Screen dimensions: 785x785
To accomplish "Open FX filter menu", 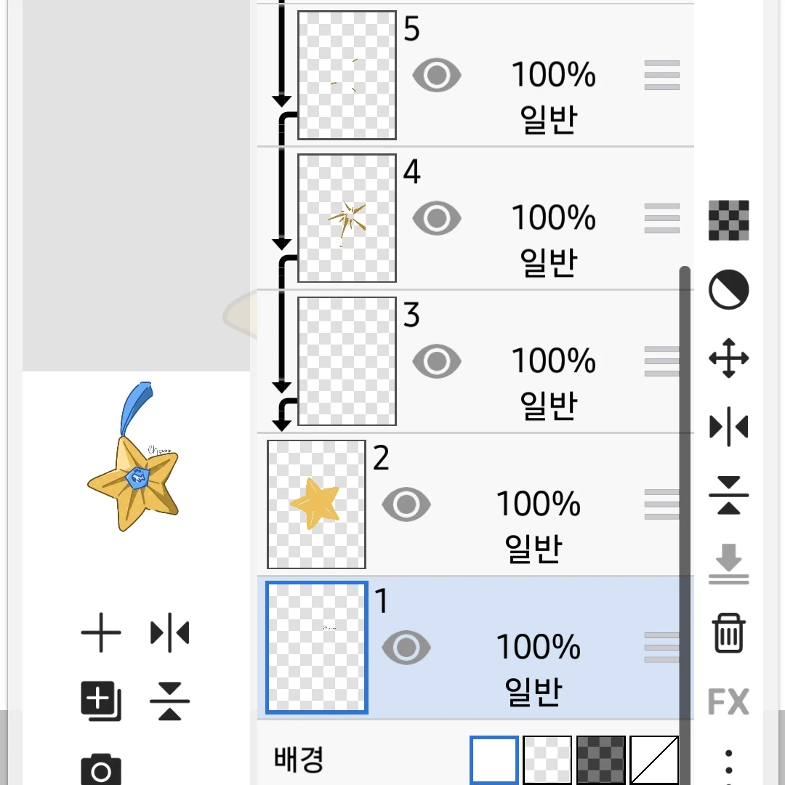I will coord(728,701).
